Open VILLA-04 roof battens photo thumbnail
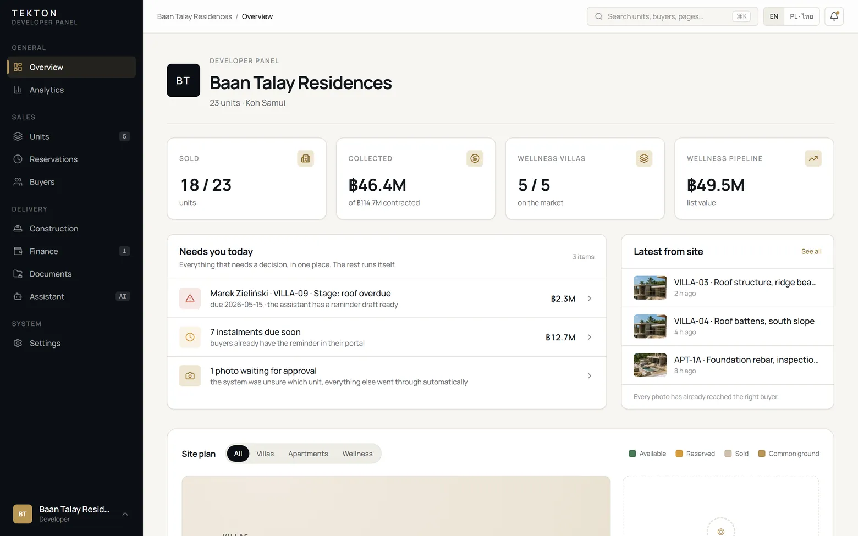The height and width of the screenshot is (536, 858). (650, 327)
